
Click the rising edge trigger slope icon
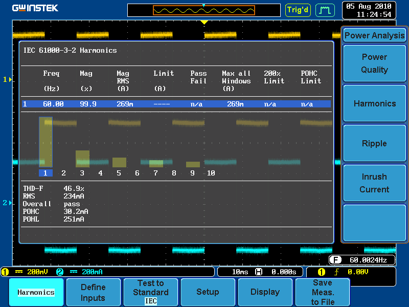click(x=336, y=272)
